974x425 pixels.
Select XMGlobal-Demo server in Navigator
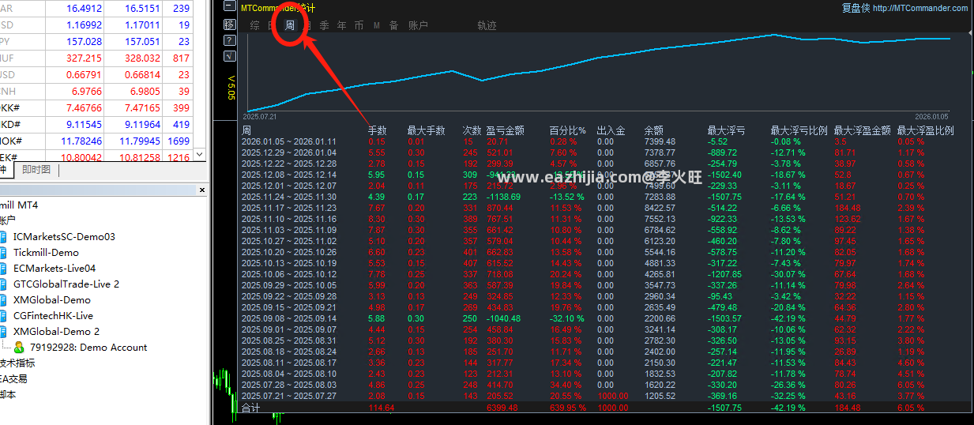[x=51, y=299]
